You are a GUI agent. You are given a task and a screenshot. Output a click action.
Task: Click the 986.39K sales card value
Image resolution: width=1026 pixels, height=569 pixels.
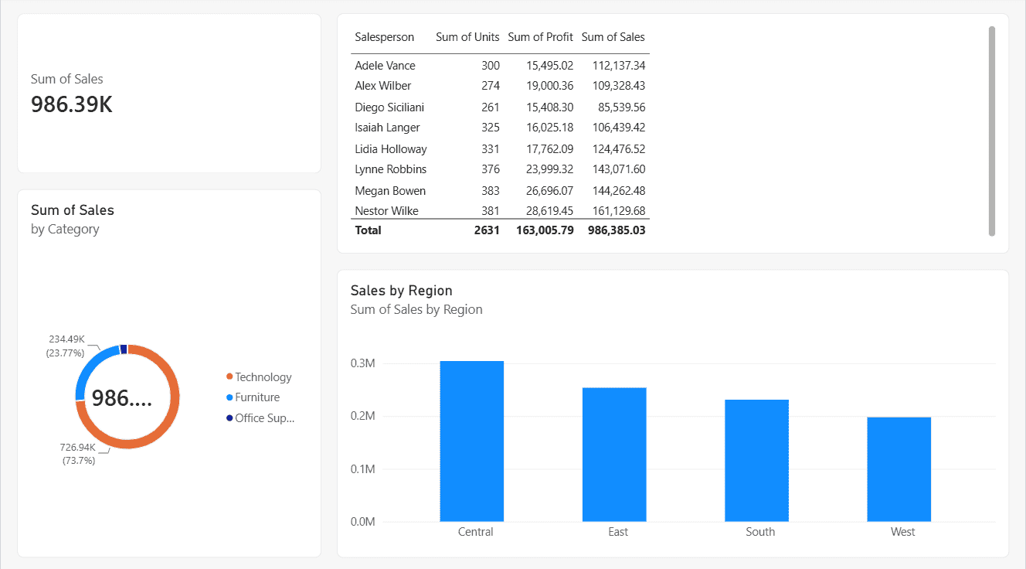pyautogui.click(x=72, y=105)
